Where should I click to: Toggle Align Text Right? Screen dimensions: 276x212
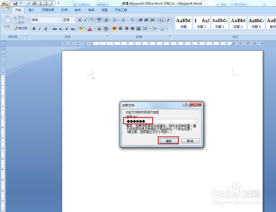[126, 29]
